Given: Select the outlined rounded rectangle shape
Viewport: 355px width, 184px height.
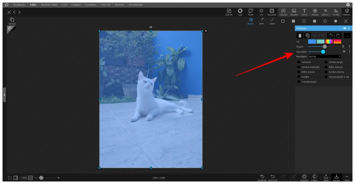Looking at the screenshot, I should (304, 21).
